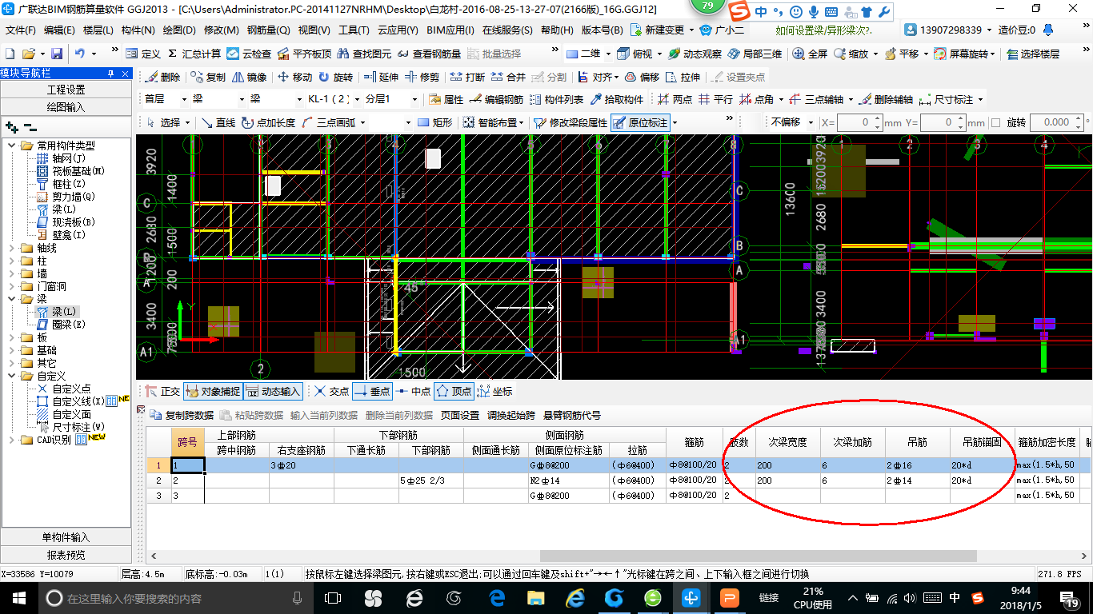Image resolution: width=1093 pixels, height=614 pixels.
Task: Select the 打断 break tool
Action: coord(467,77)
